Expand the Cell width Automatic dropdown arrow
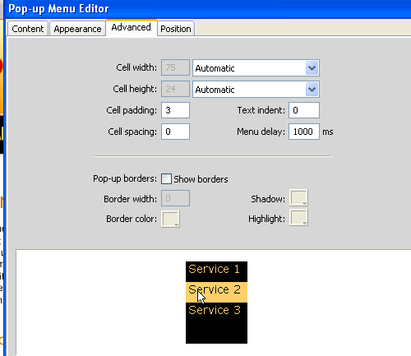Screen dimensions: 411x356 (312, 68)
